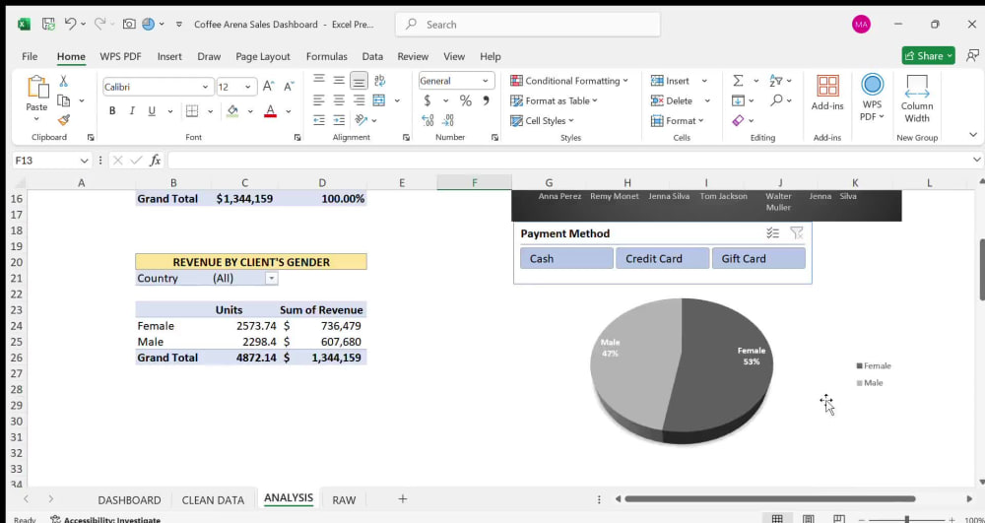Toggle Italic formatting
The image size is (985, 523).
(132, 111)
